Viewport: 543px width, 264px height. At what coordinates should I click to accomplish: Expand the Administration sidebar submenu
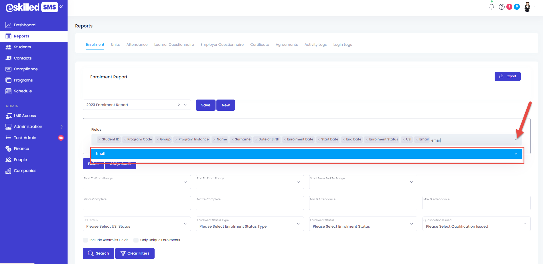62,127
